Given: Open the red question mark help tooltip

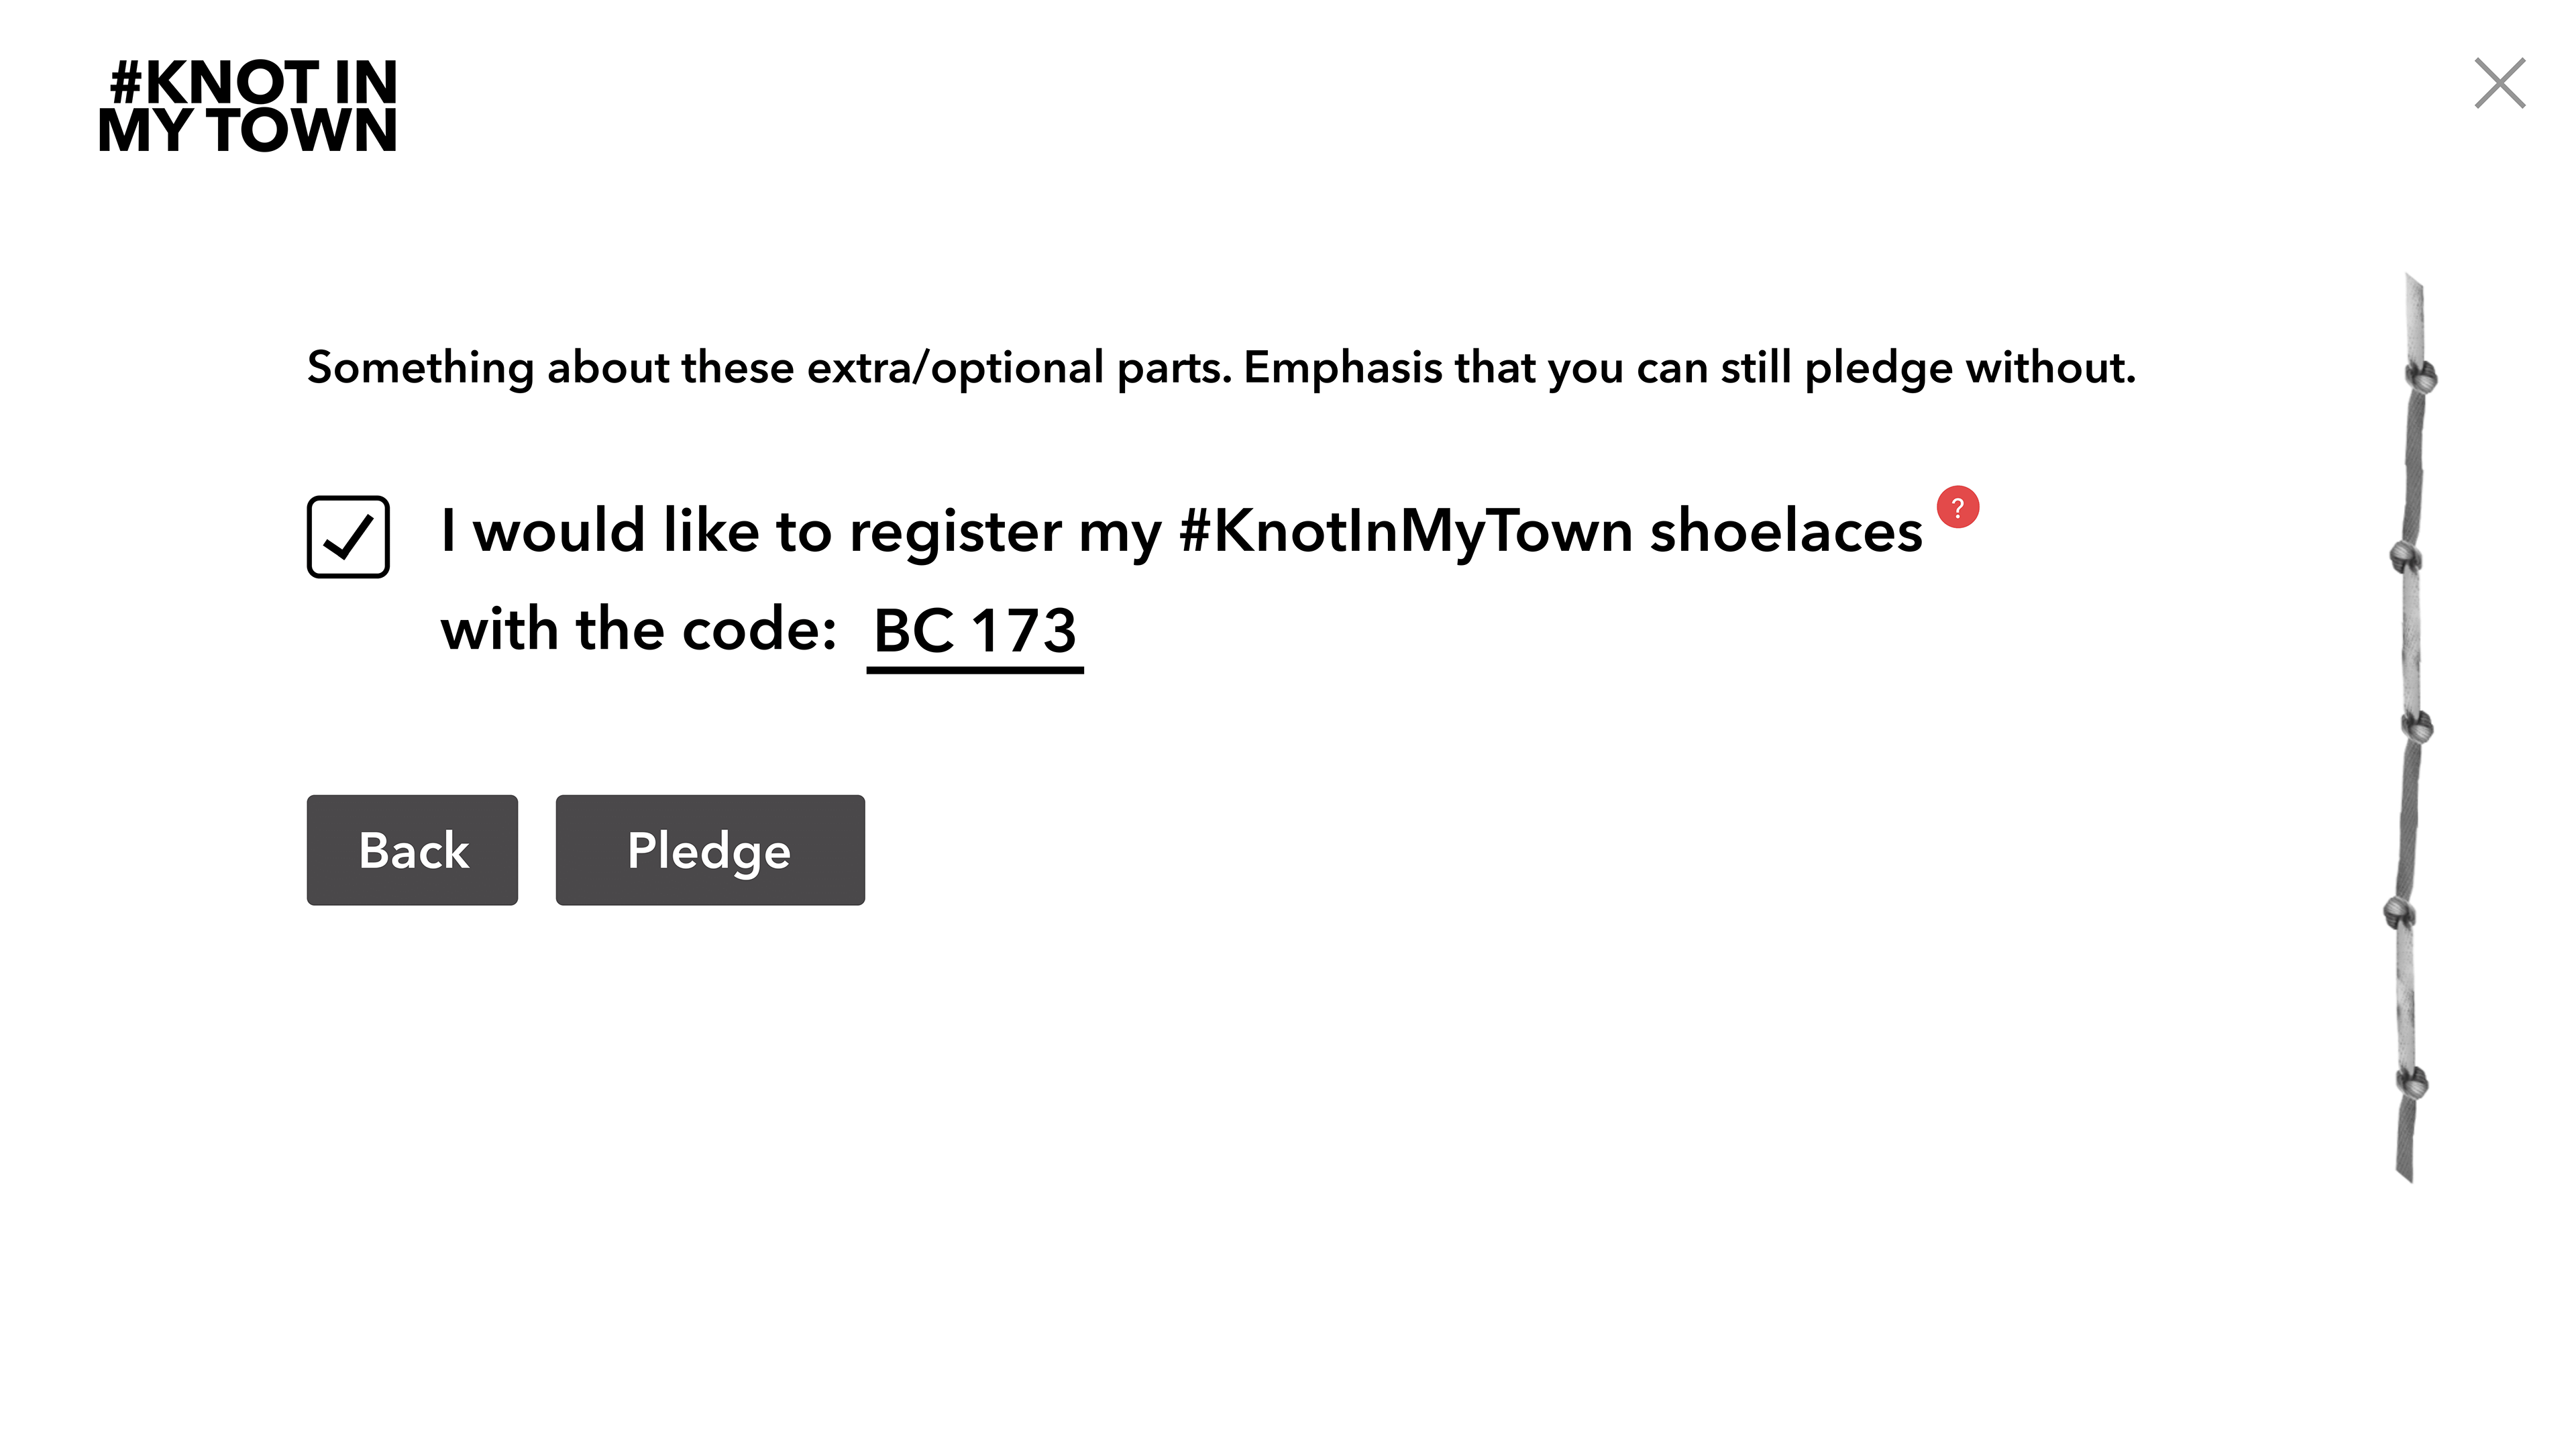Looking at the screenshot, I should tap(1957, 507).
